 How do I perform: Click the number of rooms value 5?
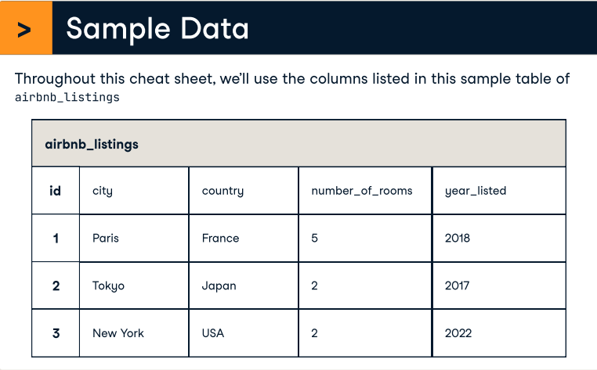click(x=315, y=238)
